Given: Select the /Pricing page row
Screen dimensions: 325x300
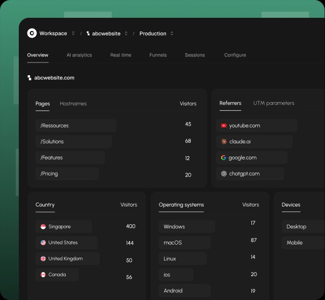Looking at the screenshot, I should (67, 174).
